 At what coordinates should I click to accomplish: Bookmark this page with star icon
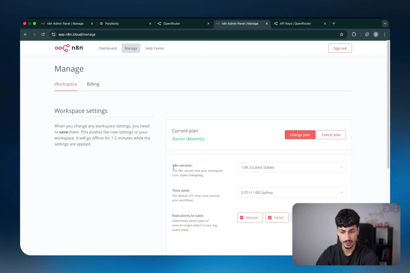point(342,34)
